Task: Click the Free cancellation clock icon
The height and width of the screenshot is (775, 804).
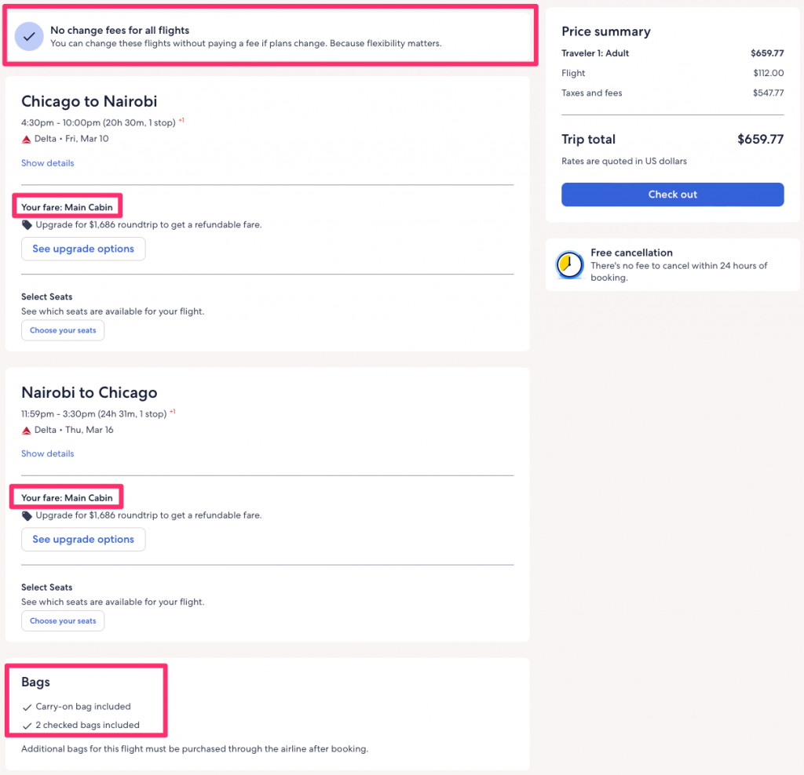Action: (569, 266)
